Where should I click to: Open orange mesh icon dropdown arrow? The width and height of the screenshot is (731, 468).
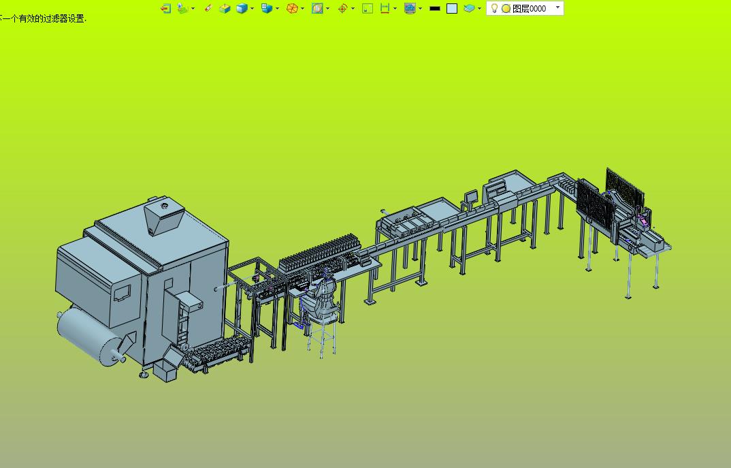coord(303,8)
